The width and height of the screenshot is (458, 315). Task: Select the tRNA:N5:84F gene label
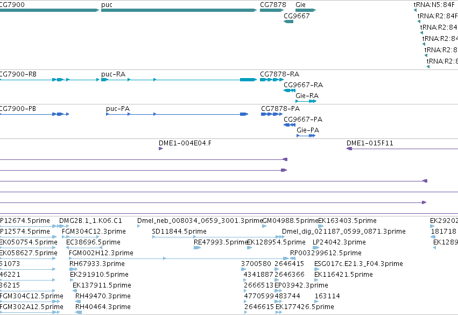[x=434, y=5]
